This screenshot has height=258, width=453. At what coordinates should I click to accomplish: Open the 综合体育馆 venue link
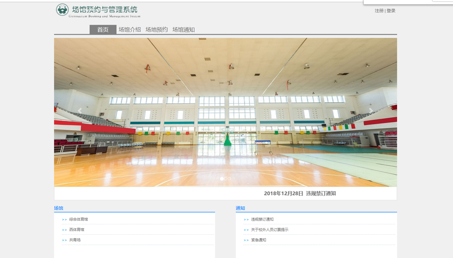tap(79, 219)
